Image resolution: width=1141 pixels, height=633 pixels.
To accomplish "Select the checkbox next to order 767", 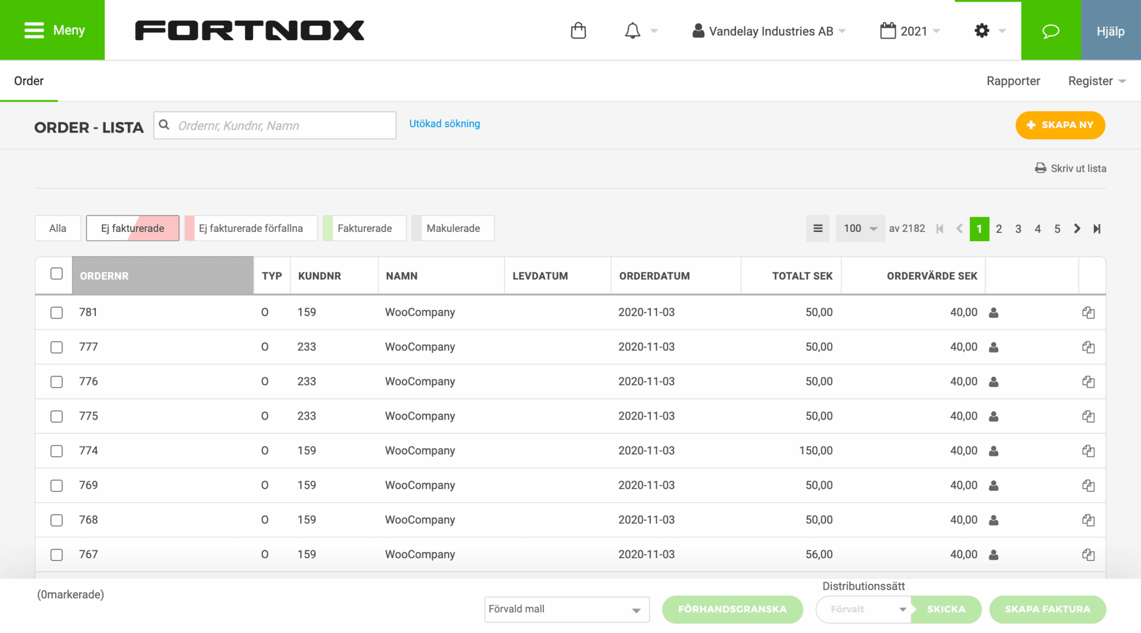I will [x=56, y=554].
